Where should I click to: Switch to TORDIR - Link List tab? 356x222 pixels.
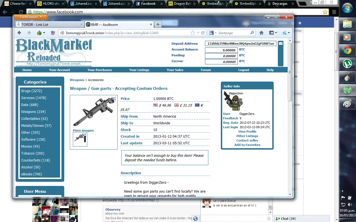pos(50,24)
